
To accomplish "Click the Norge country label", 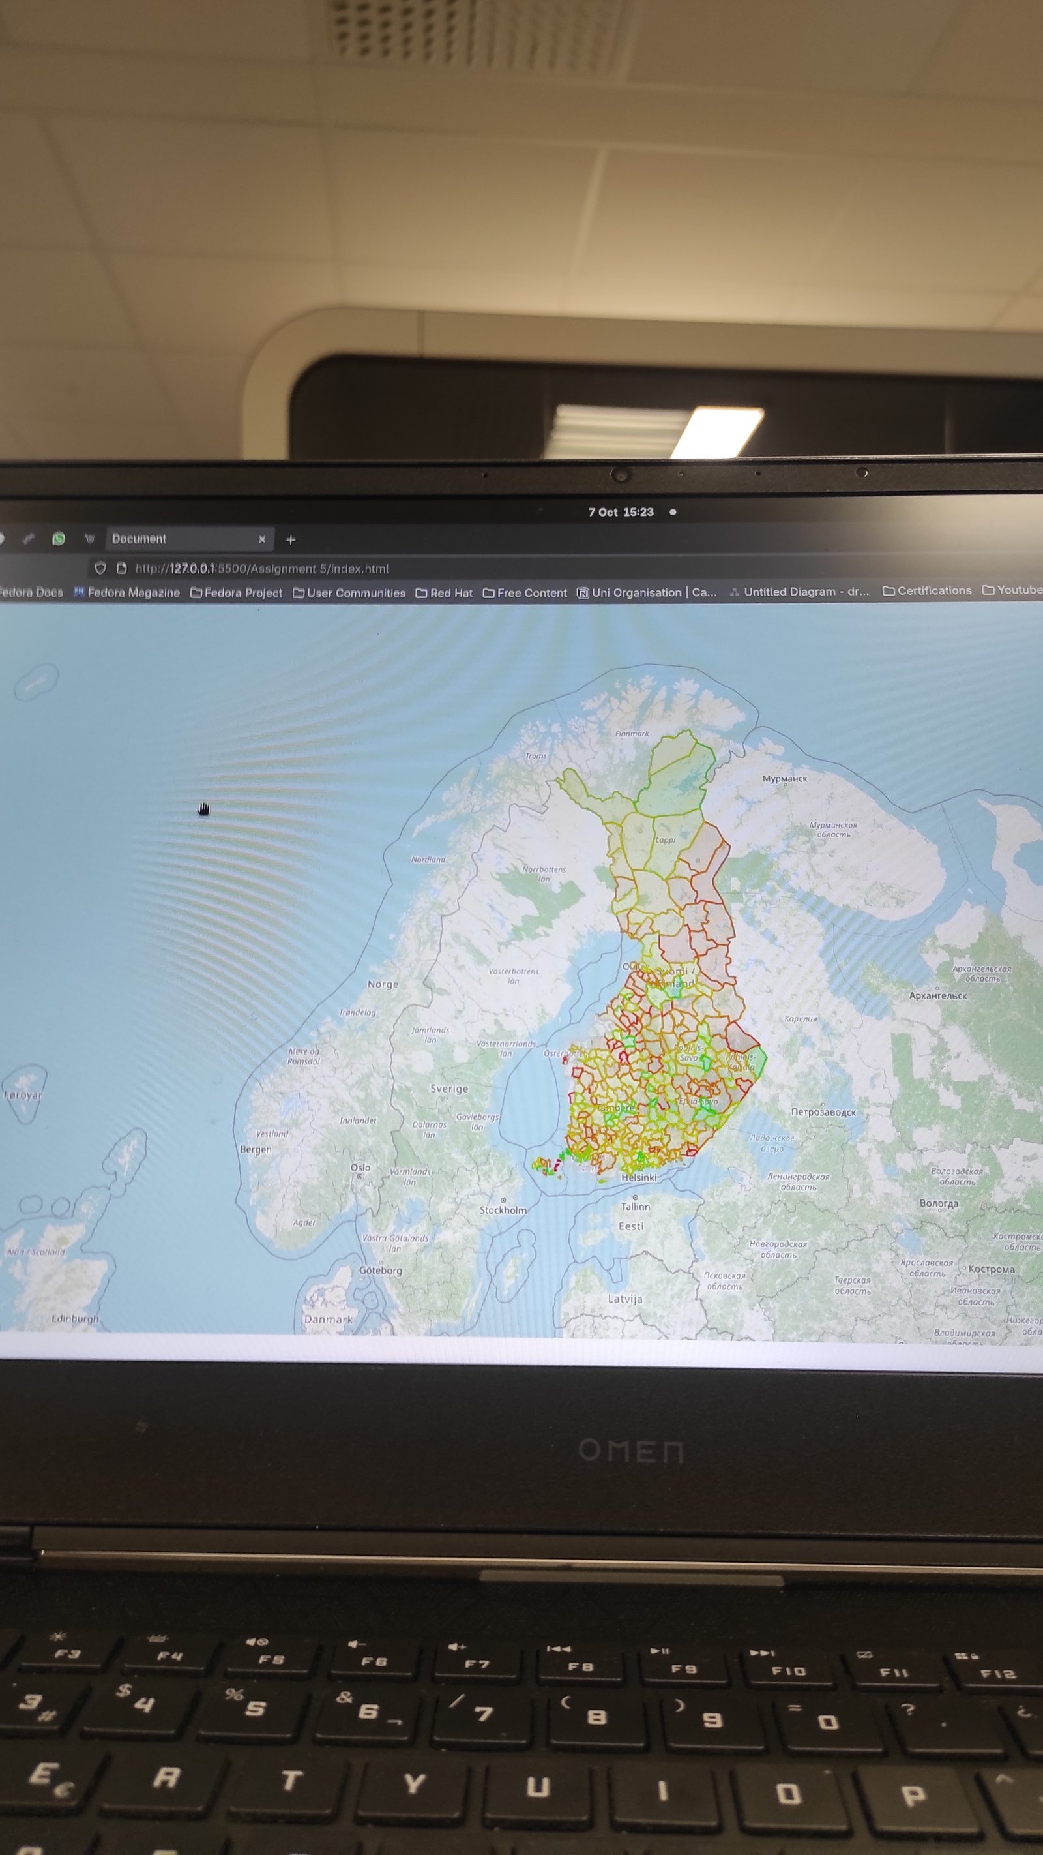I will [383, 984].
